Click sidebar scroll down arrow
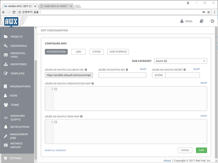The height and width of the screenshot is (163, 218). tap(36, 161)
